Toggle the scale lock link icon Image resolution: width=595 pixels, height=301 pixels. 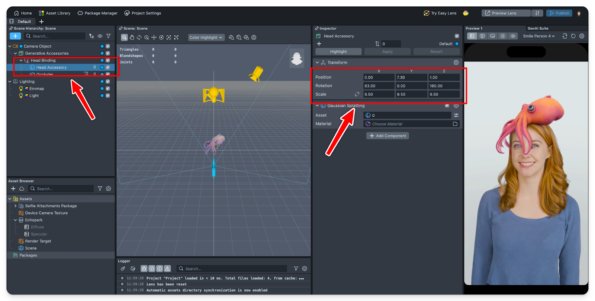point(357,94)
